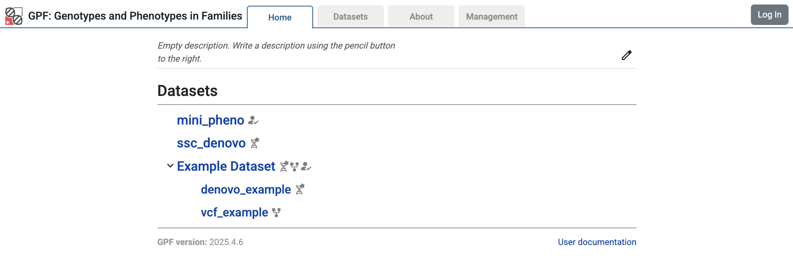
Task: Click the GPF logo icon
Action: click(x=13, y=16)
